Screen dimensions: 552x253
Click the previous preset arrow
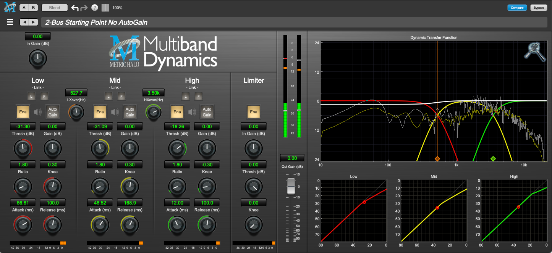(x=25, y=22)
